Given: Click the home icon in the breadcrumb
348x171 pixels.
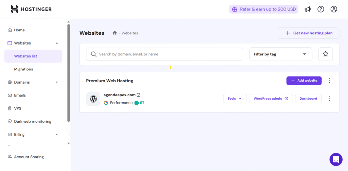Looking at the screenshot, I should pyautogui.click(x=115, y=33).
